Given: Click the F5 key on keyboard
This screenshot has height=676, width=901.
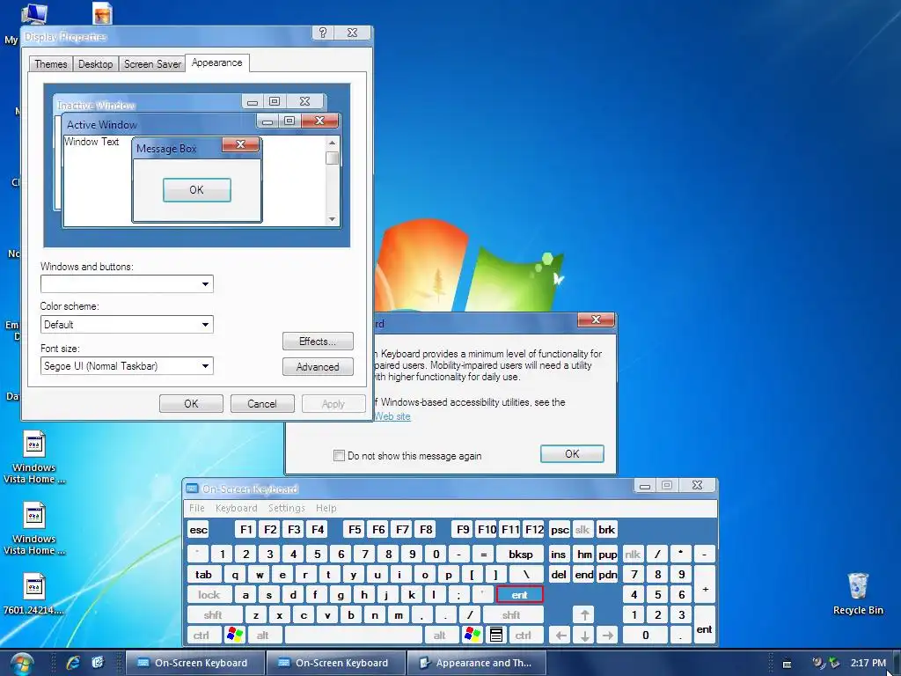Looking at the screenshot, I should [355, 529].
